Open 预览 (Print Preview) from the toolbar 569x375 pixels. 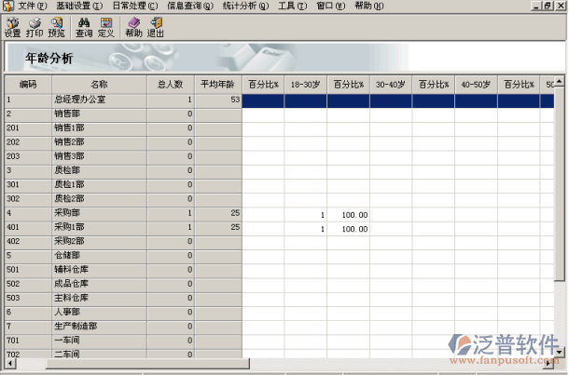tap(57, 27)
